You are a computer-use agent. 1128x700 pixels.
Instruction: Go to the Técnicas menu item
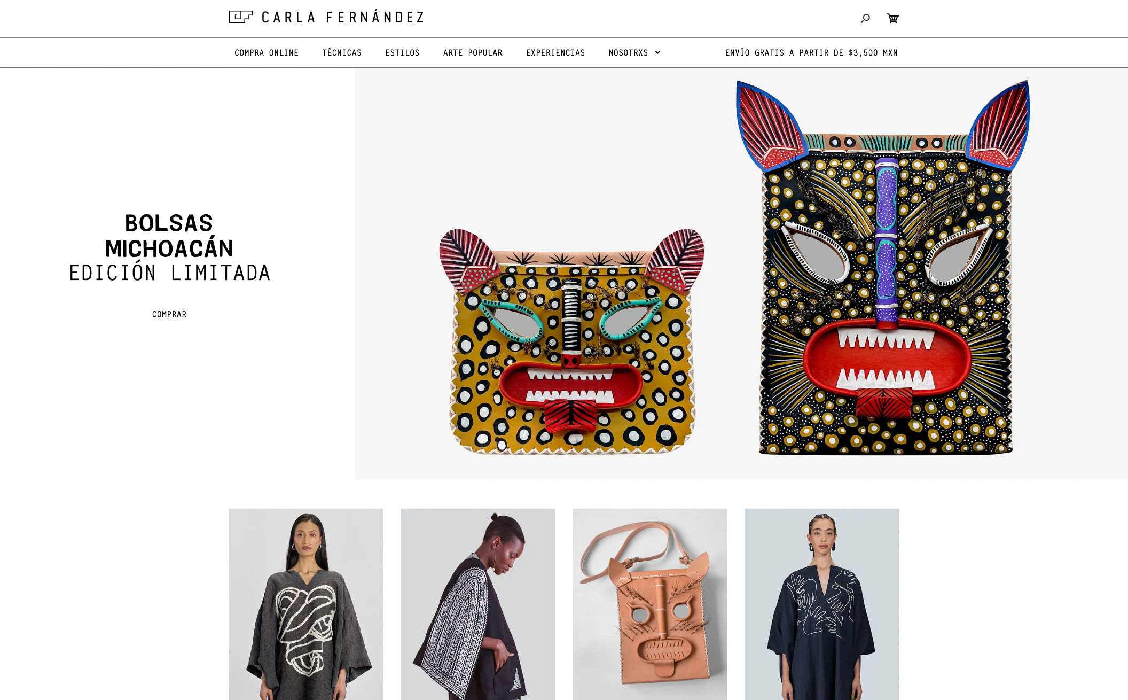click(x=342, y=52)
